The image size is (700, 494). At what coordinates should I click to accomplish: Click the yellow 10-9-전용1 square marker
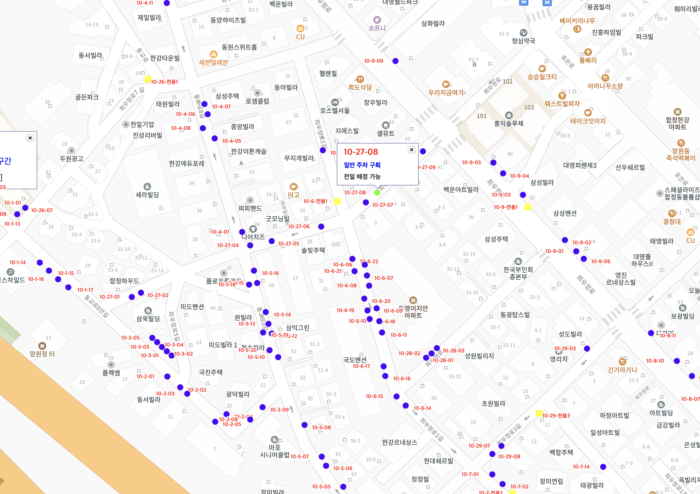point(528,207)
